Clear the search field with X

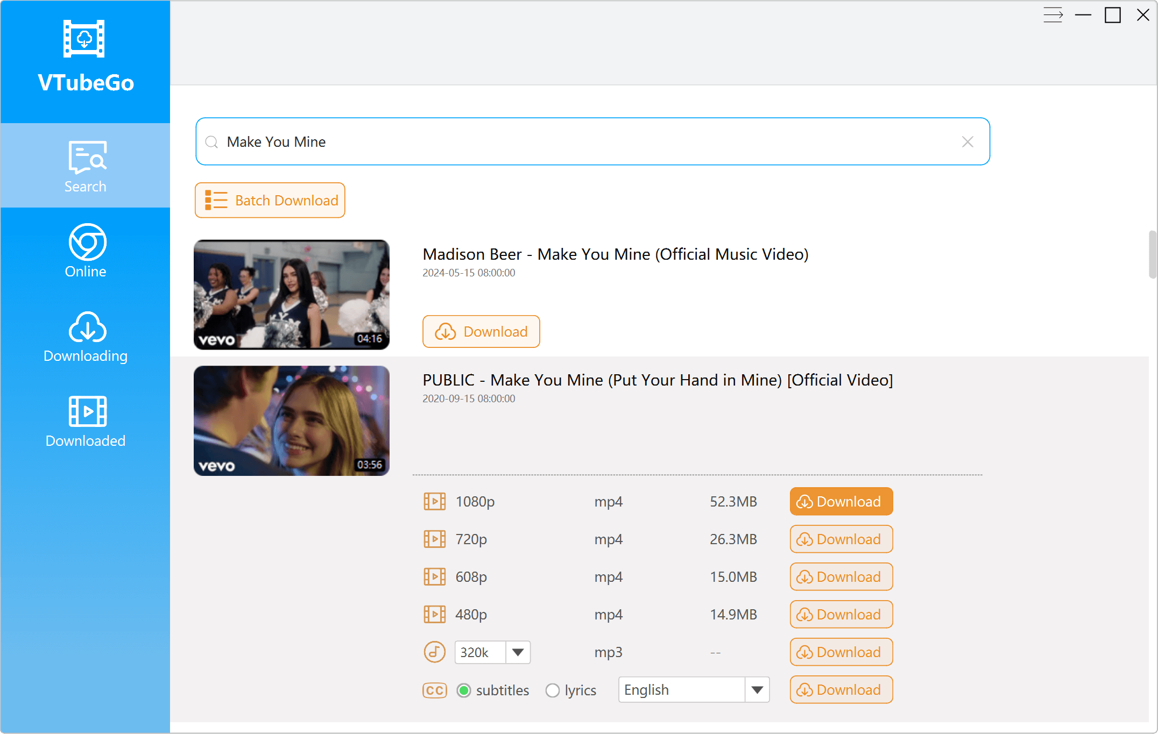968,142
